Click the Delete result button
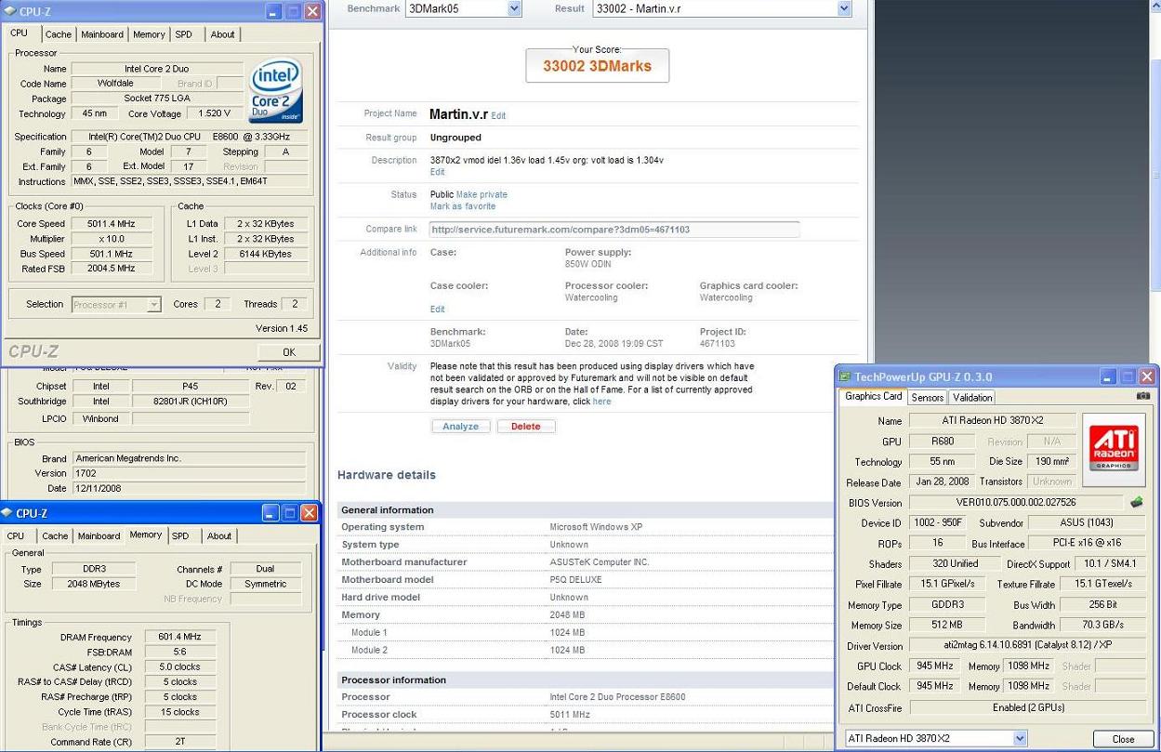1161x752 pixels. click(x=525, y=427)
